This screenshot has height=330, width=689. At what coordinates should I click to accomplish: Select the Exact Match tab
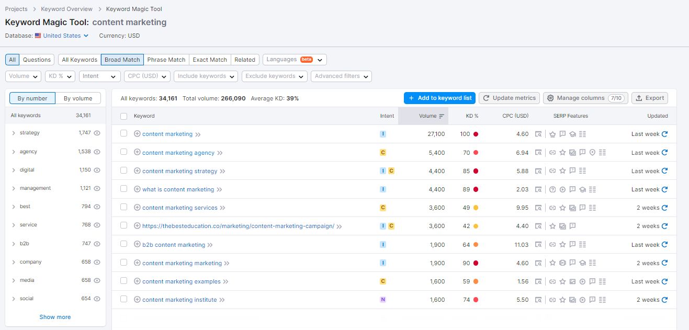(210, 60)
